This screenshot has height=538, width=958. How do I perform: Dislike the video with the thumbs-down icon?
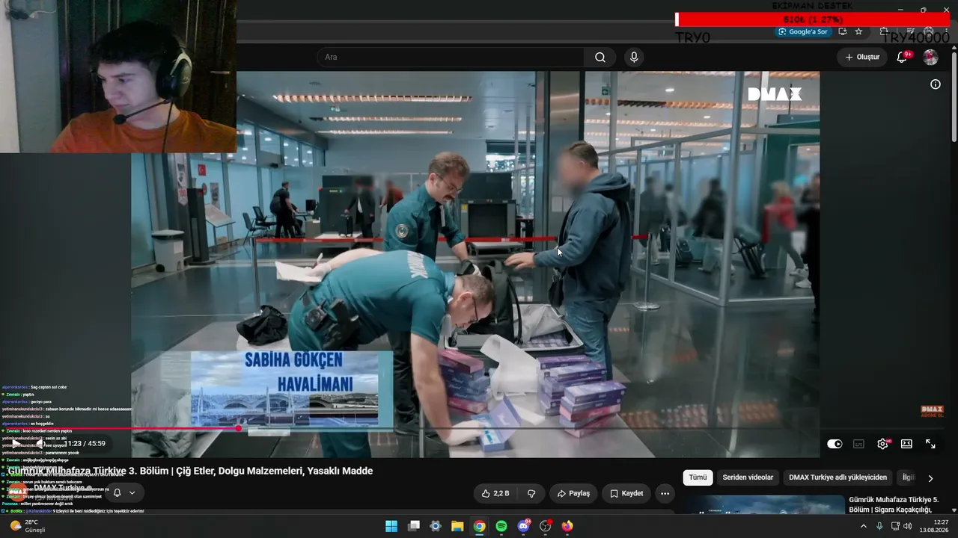531,494
